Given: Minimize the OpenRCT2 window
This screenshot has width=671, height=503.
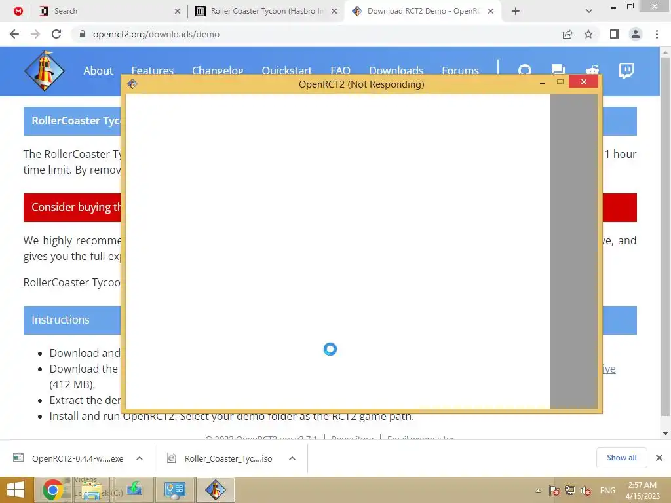Looking at the screenshot, I should [x=542, y=82].
